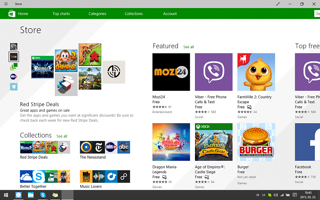Click See all next to Featured
This screenshot has height=200, width=320.
tap(189, 47)
